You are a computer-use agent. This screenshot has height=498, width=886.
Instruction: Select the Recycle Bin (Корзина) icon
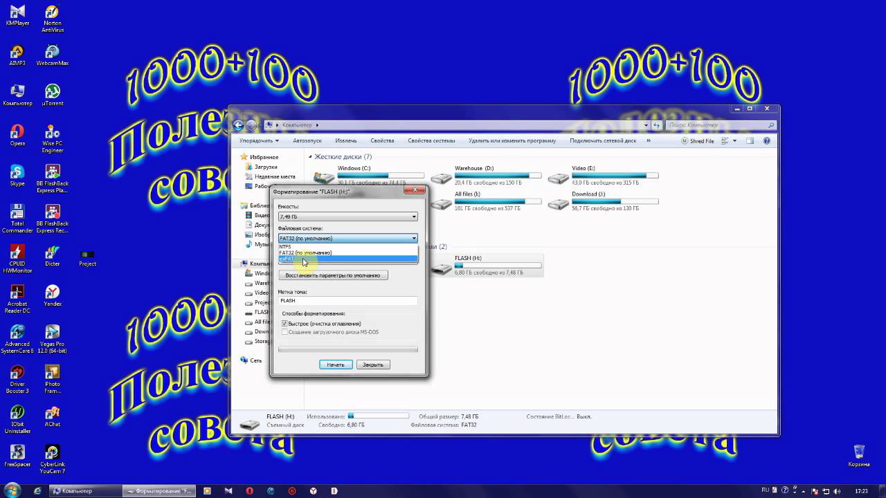click(859, 456)
